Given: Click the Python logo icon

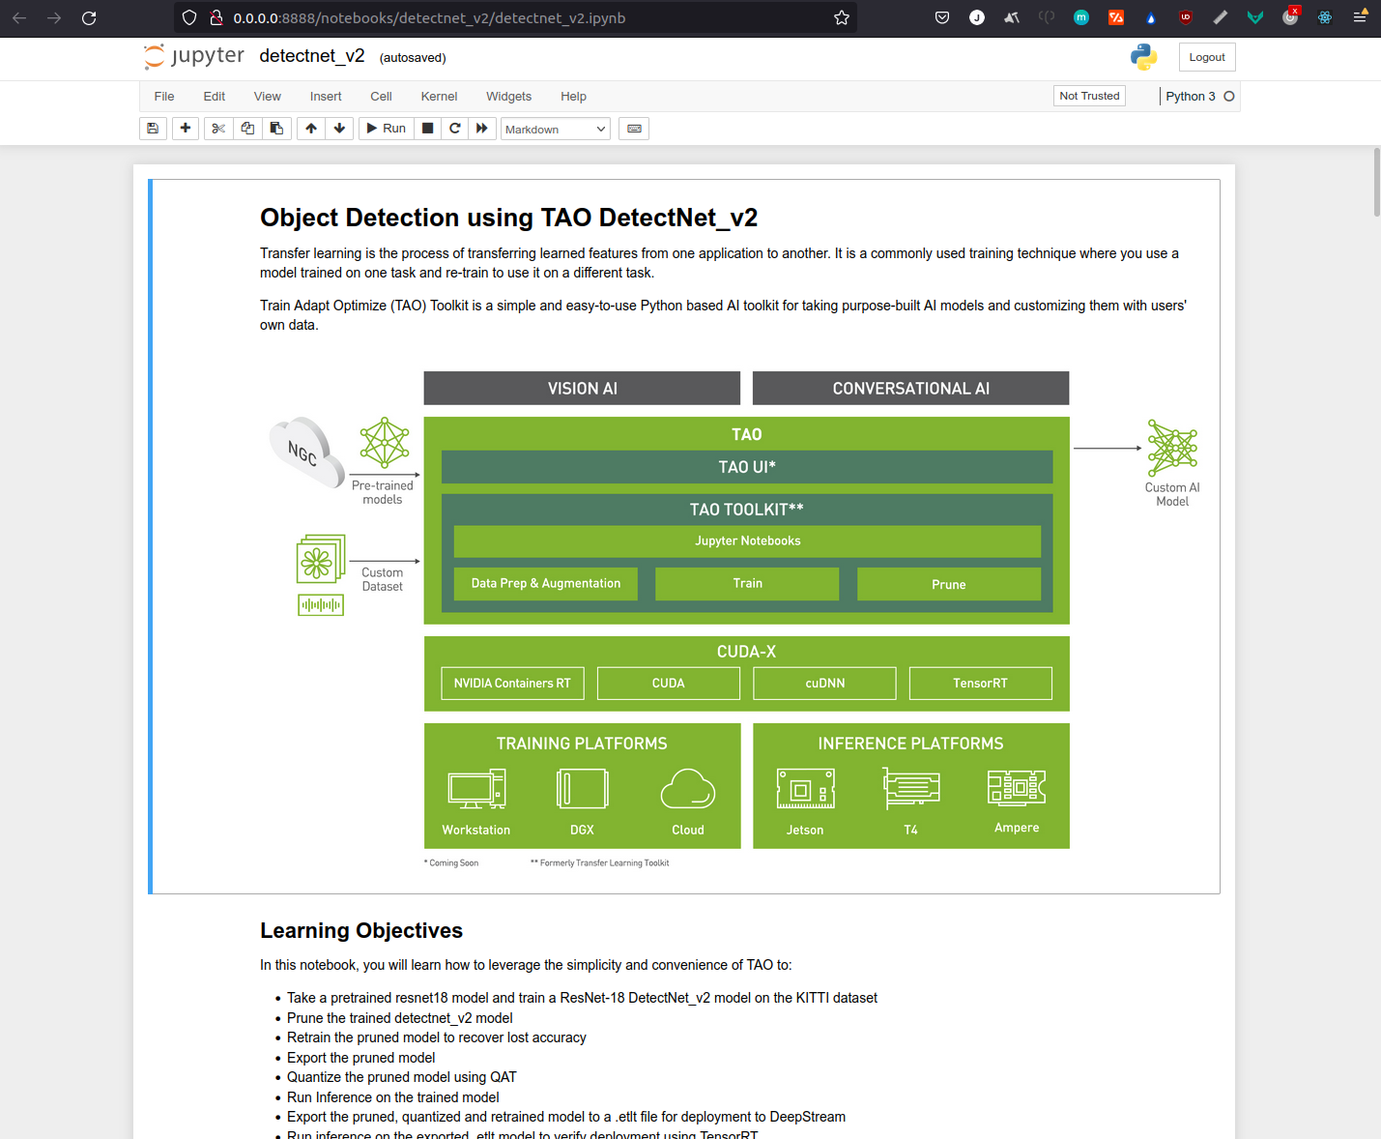Looking at the screenshot, I should (x=1144, y=57).
